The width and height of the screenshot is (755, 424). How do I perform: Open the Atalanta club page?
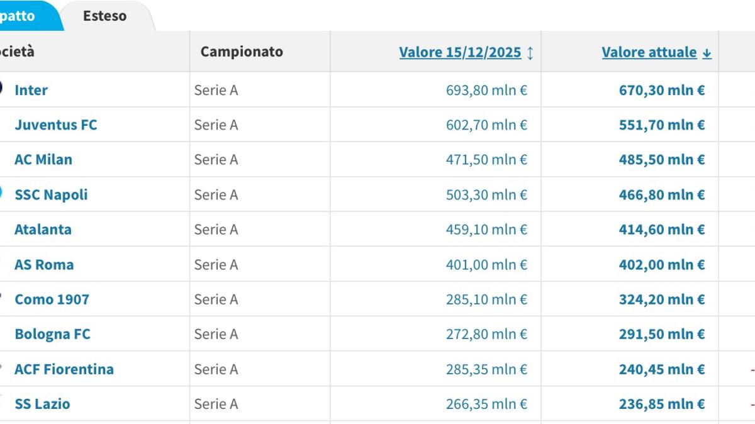pos(43,229)
